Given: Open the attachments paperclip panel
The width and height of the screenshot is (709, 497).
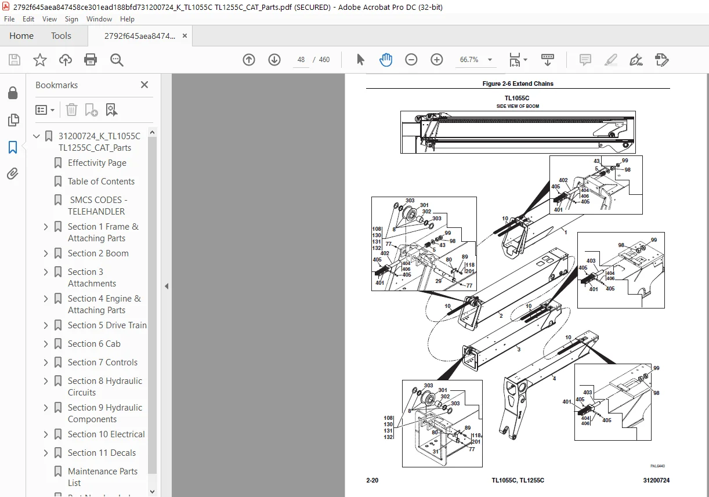Looking at the screenshot, I should (x=13, y=173).
